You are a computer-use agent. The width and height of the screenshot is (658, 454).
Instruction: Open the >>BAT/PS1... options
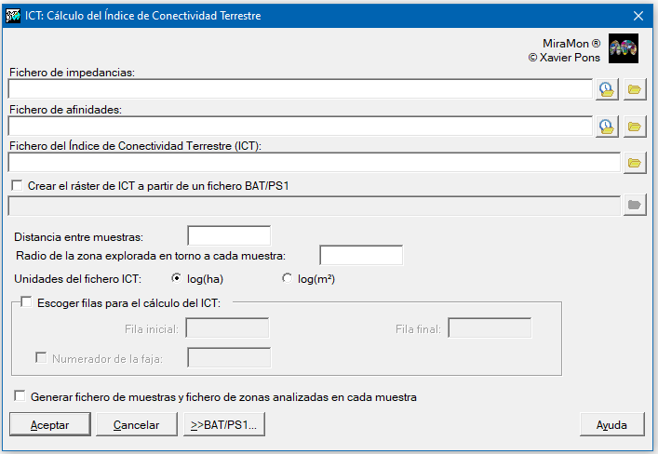224,424
